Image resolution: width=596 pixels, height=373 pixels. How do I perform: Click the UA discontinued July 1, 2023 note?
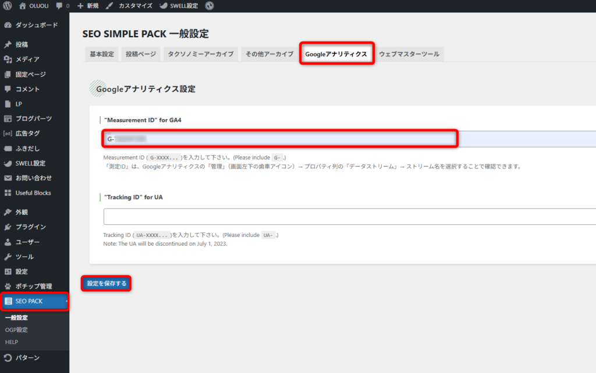165,243
